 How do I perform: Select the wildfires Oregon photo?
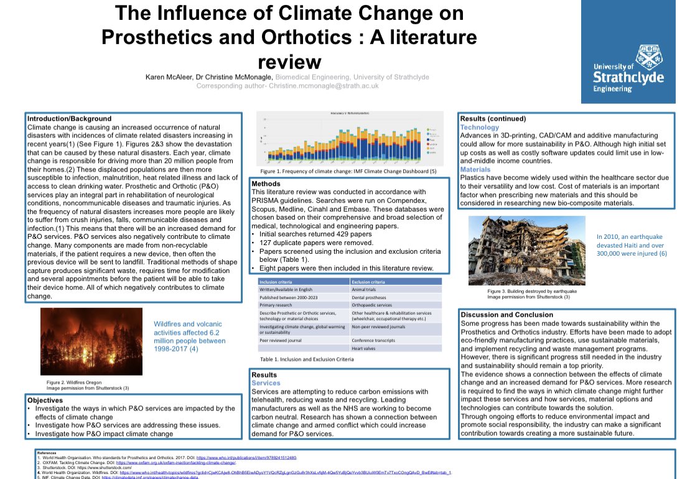tap(91, 342)
